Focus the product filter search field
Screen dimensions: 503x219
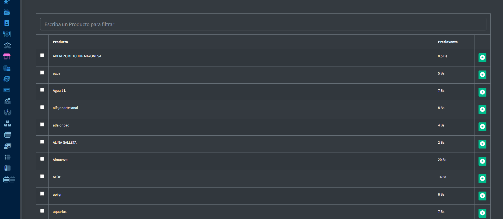pyautogui.click(x=263, y=24)
